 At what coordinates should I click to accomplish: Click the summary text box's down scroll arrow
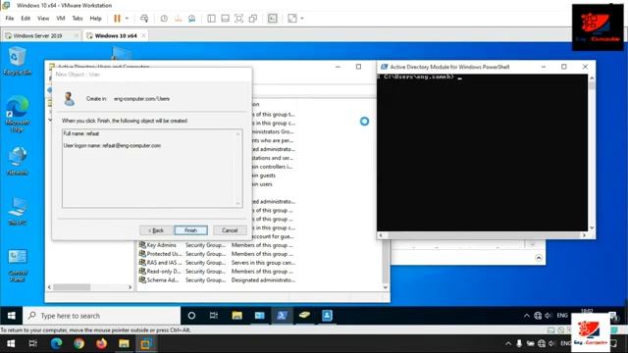click(237, 203)
